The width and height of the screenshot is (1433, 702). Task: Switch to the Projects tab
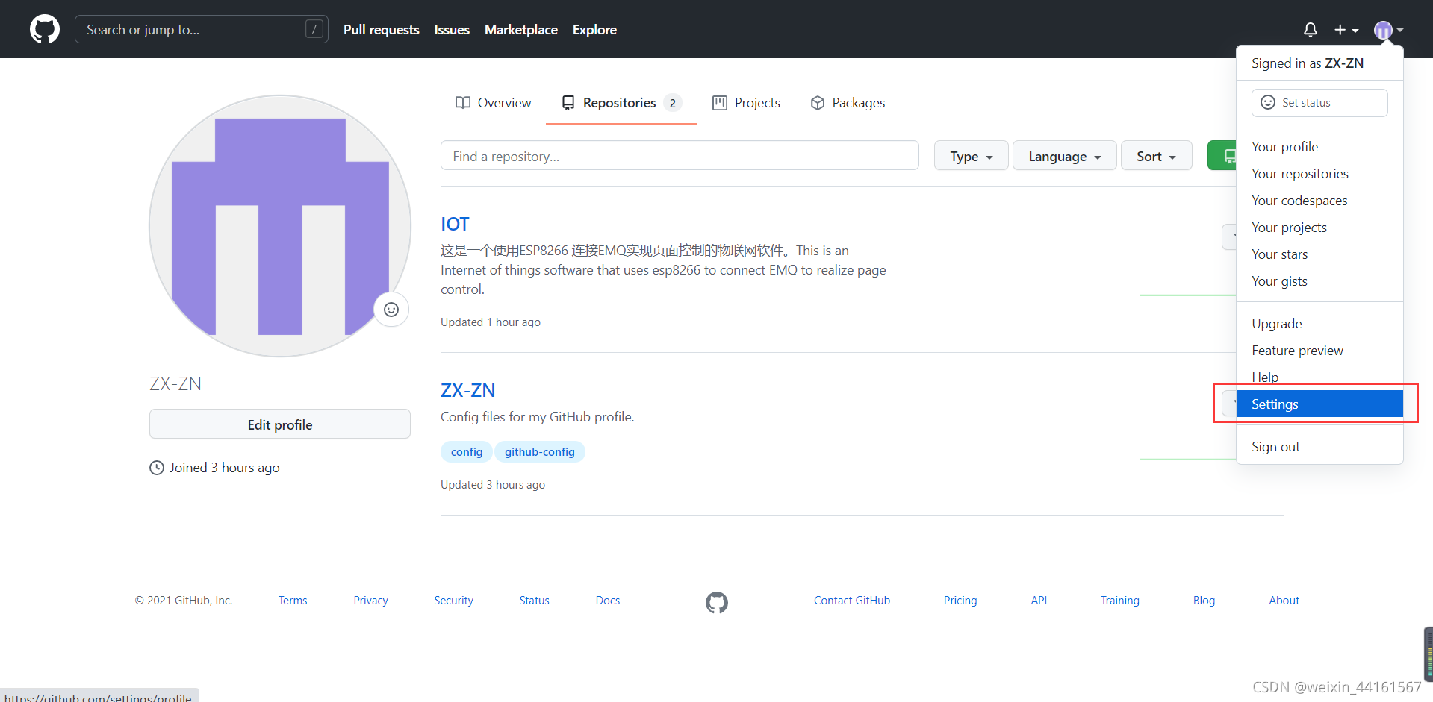click(x=746, y=103)
